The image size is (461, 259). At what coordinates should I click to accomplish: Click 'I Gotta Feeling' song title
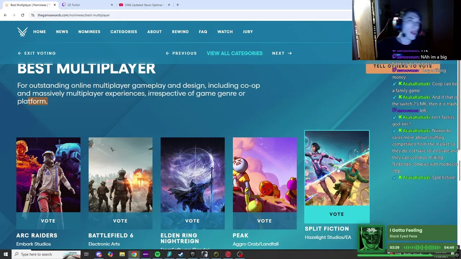tap(406, 230)
